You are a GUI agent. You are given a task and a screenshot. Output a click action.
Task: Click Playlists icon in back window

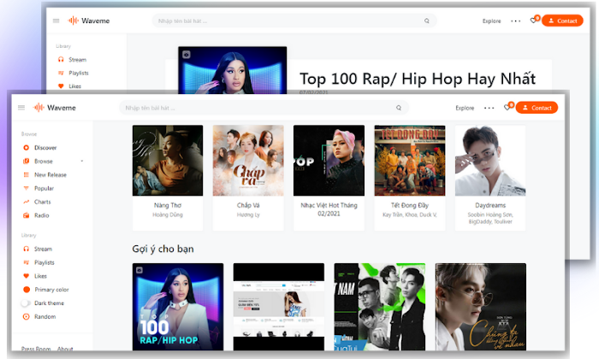(x=61, y=73)
